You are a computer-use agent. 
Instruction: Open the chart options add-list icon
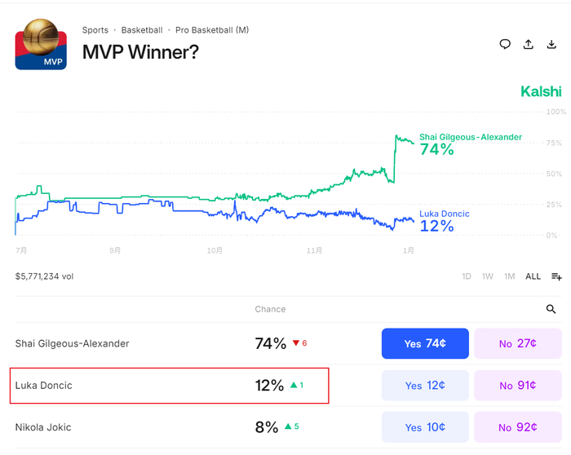[556, 276]
